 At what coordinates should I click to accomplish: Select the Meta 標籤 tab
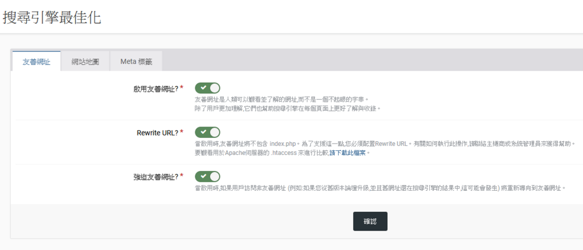[x=137, y=62]
